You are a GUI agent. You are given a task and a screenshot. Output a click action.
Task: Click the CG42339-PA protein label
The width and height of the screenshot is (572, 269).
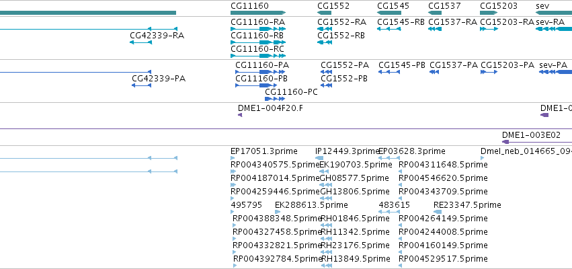click(x=159, y=79)
